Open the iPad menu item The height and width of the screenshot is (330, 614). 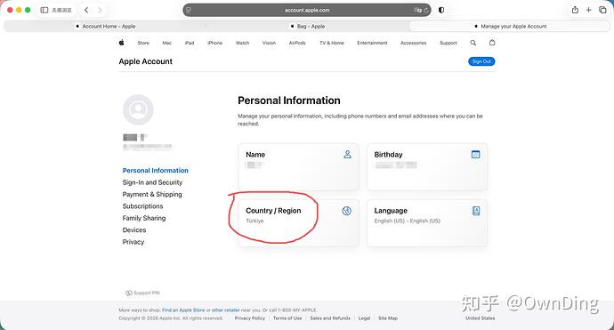coord(190,43)
